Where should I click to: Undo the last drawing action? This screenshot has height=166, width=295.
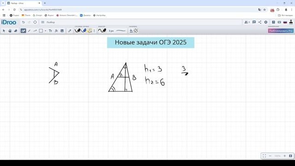tap(24, 22)
